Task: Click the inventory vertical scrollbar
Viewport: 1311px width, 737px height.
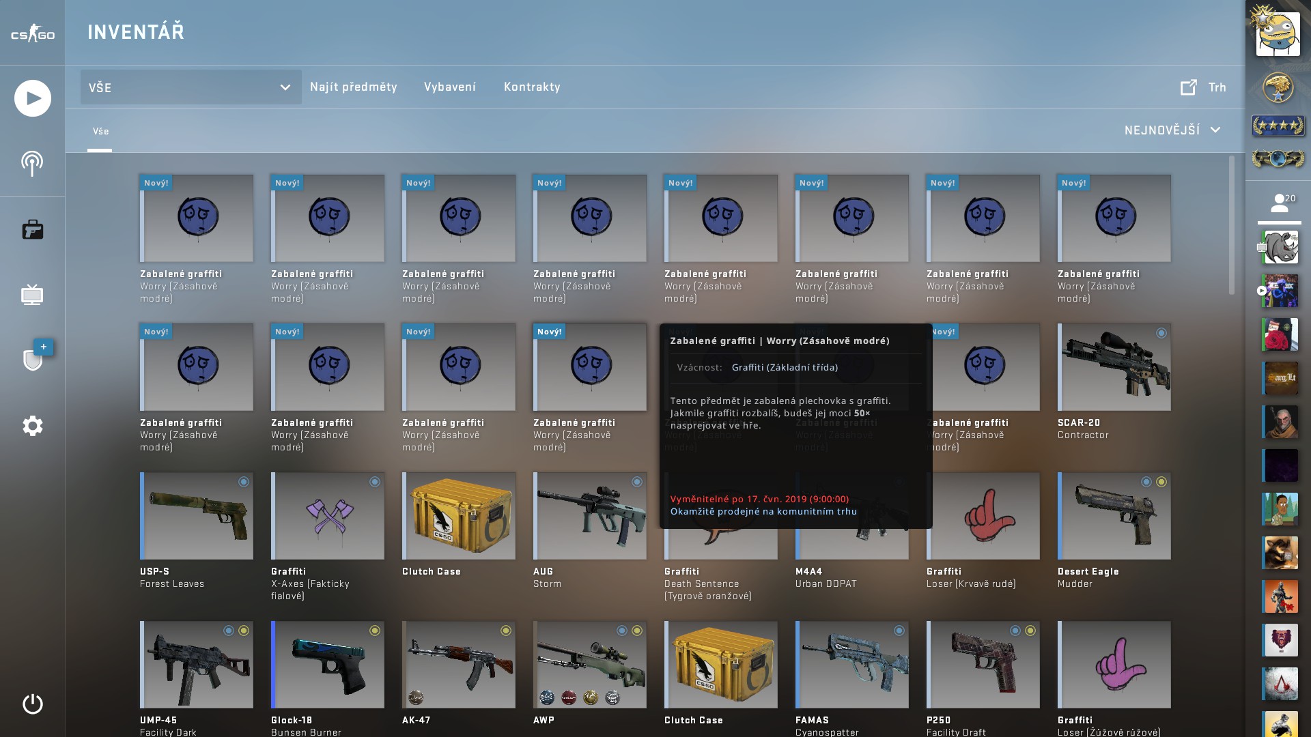Action: click(x=1232, y=225)
